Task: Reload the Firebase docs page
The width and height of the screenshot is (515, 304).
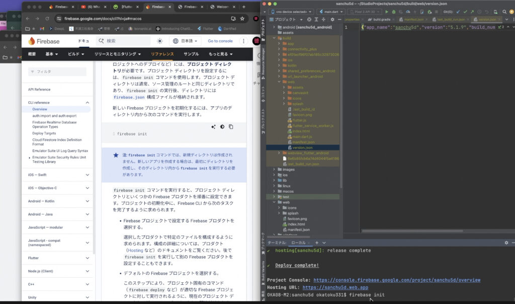Action: (x=46, y=19)
